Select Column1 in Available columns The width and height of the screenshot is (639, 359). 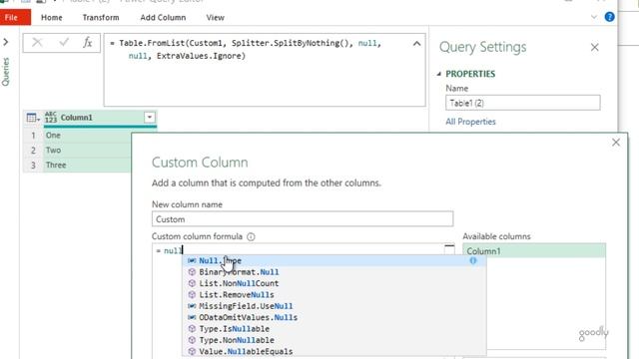pos(534,250)
